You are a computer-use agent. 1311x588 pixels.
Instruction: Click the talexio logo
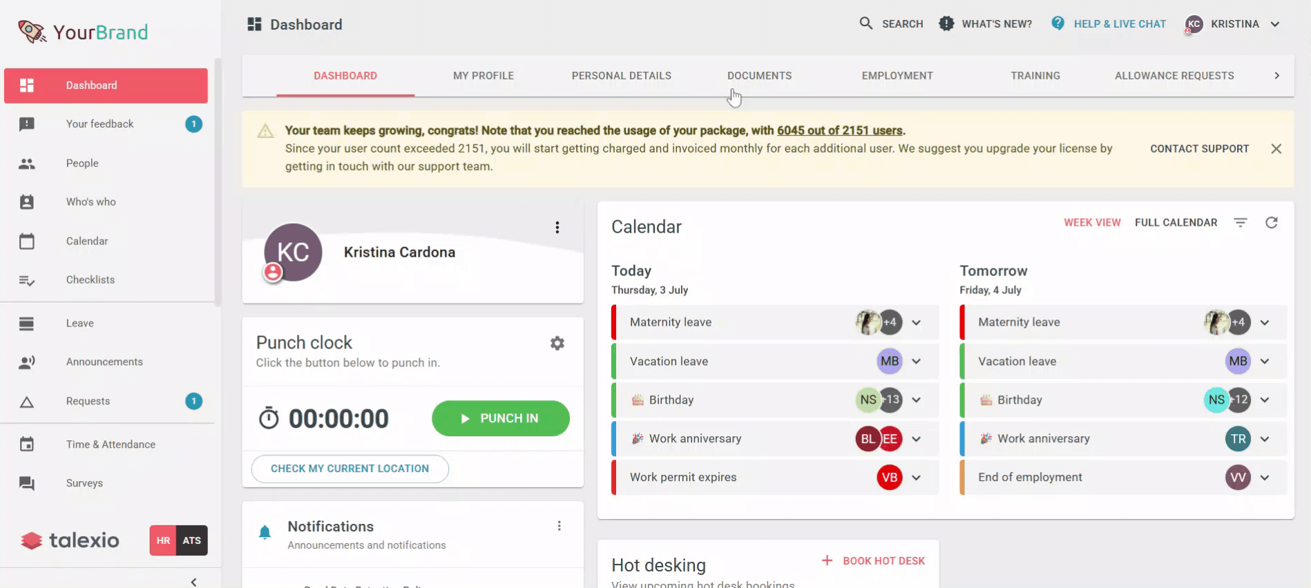click(x=70, y=540)
